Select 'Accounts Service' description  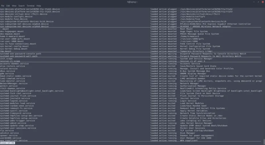coord(190,64)
